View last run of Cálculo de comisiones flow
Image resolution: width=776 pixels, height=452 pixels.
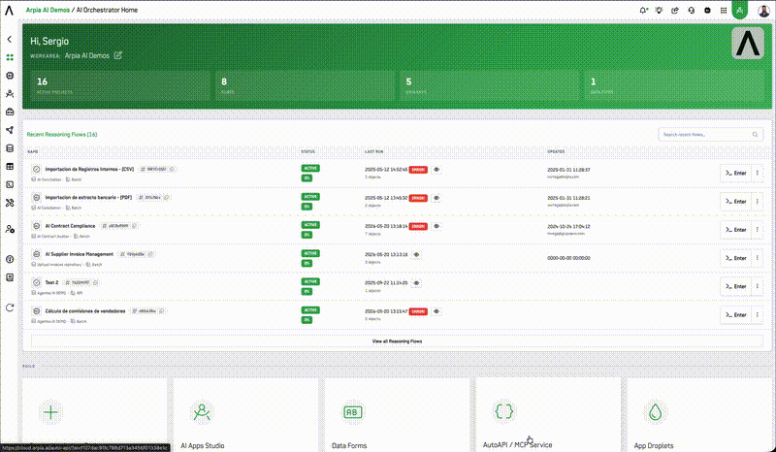[436, 311]
